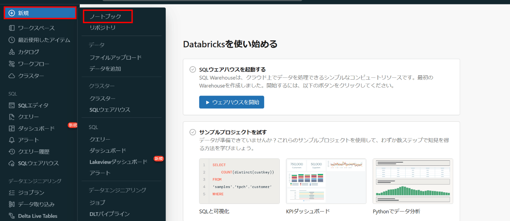Open 最近使用したアイテム in the sidebar
Viewport: 510px width, 221px height.
pos(44,40)
